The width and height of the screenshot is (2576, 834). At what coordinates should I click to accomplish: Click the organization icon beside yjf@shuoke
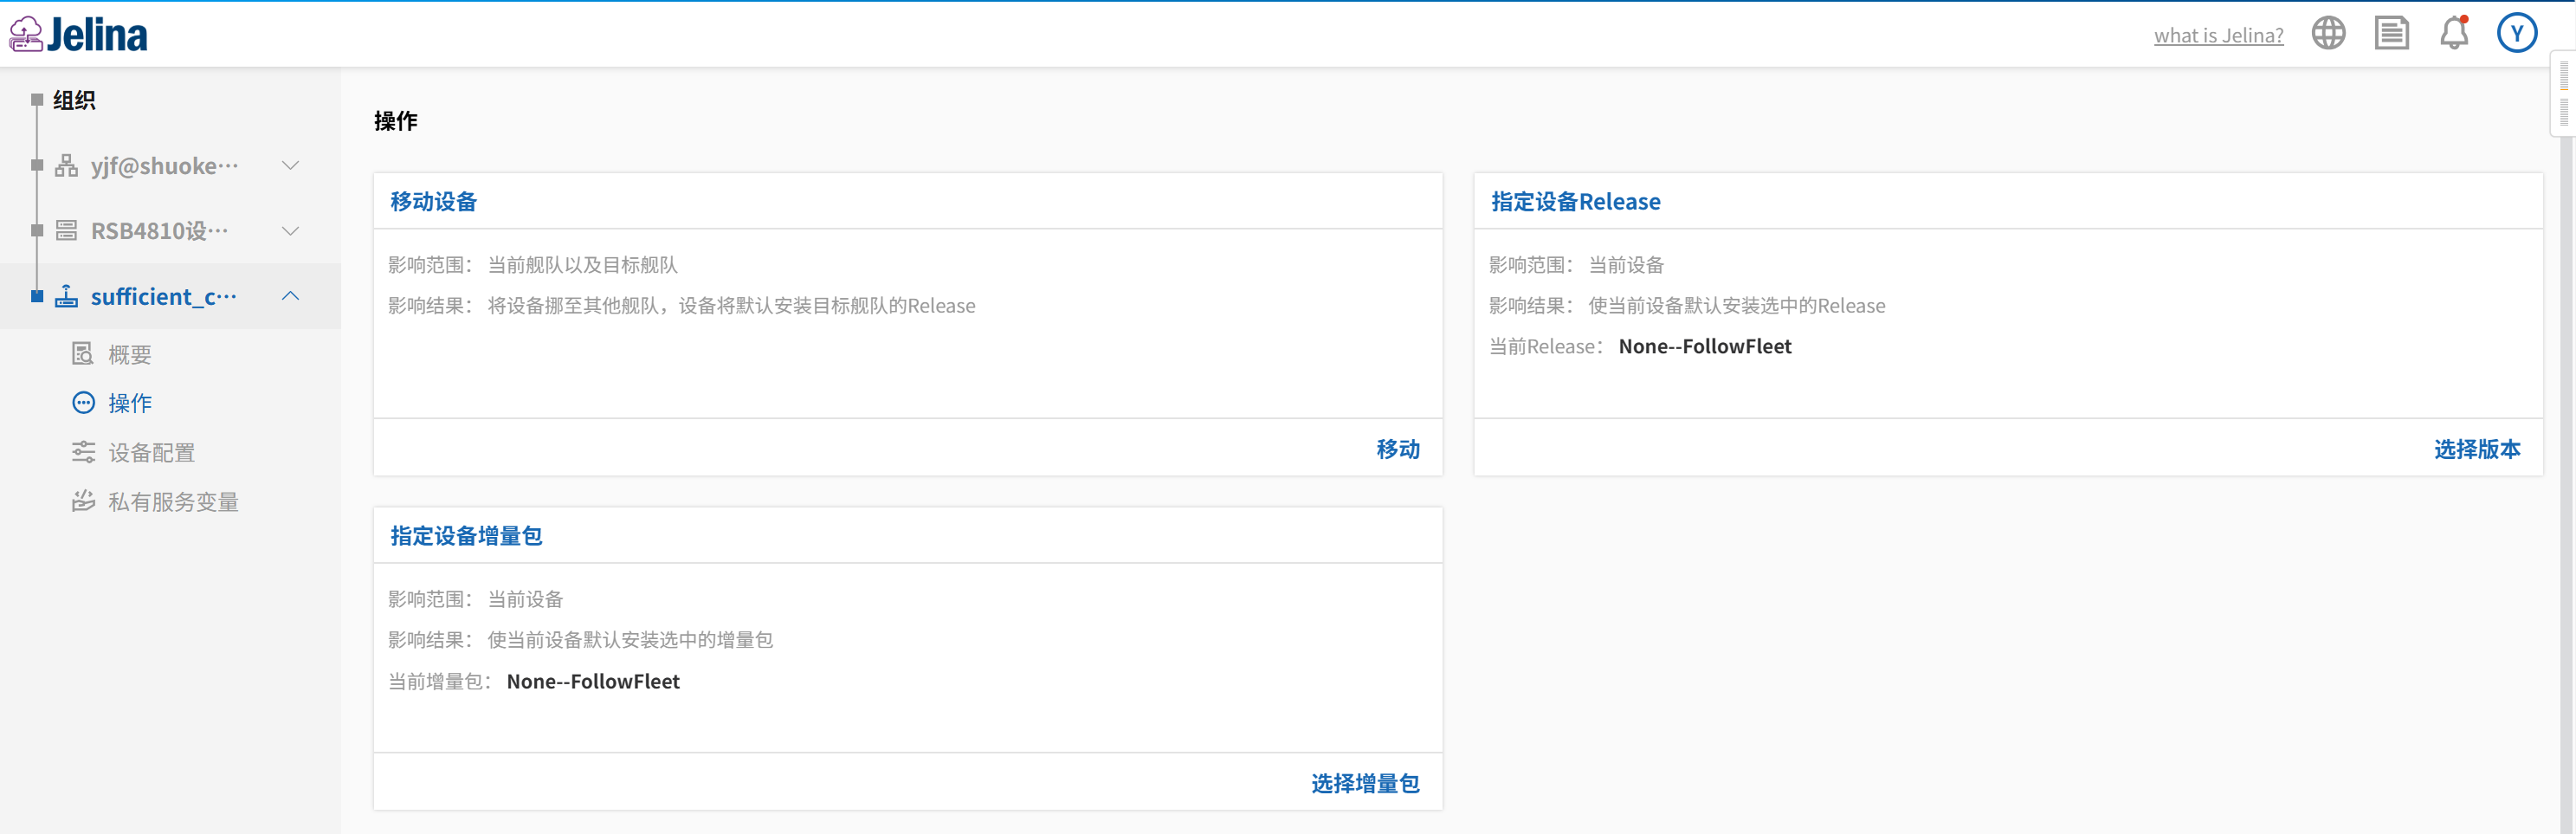66,166
